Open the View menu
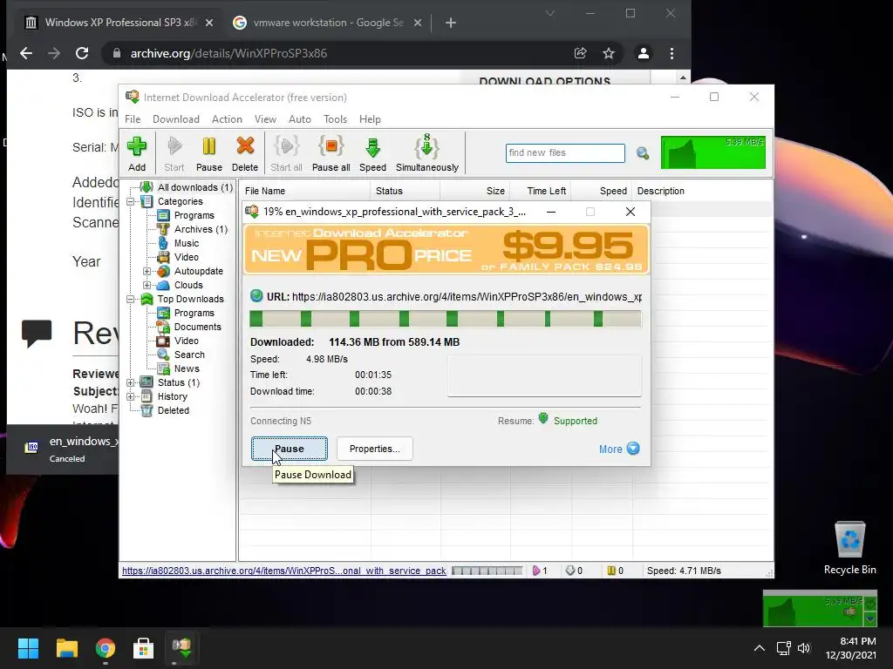 coord(265,118)
